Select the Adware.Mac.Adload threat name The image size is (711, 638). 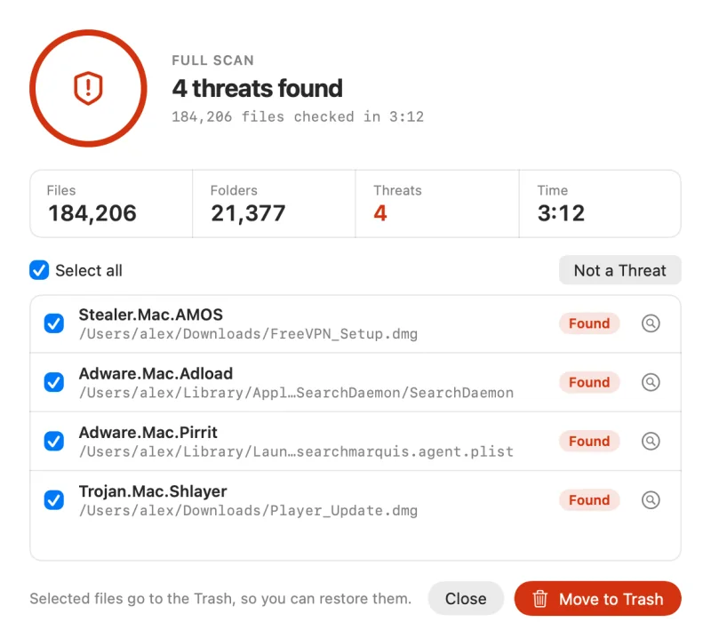(x=156, y=373)
